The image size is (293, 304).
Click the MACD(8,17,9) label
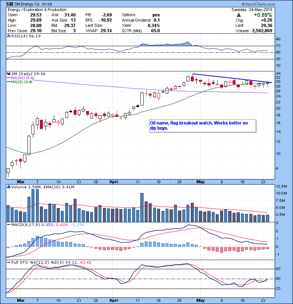point(26,225)
